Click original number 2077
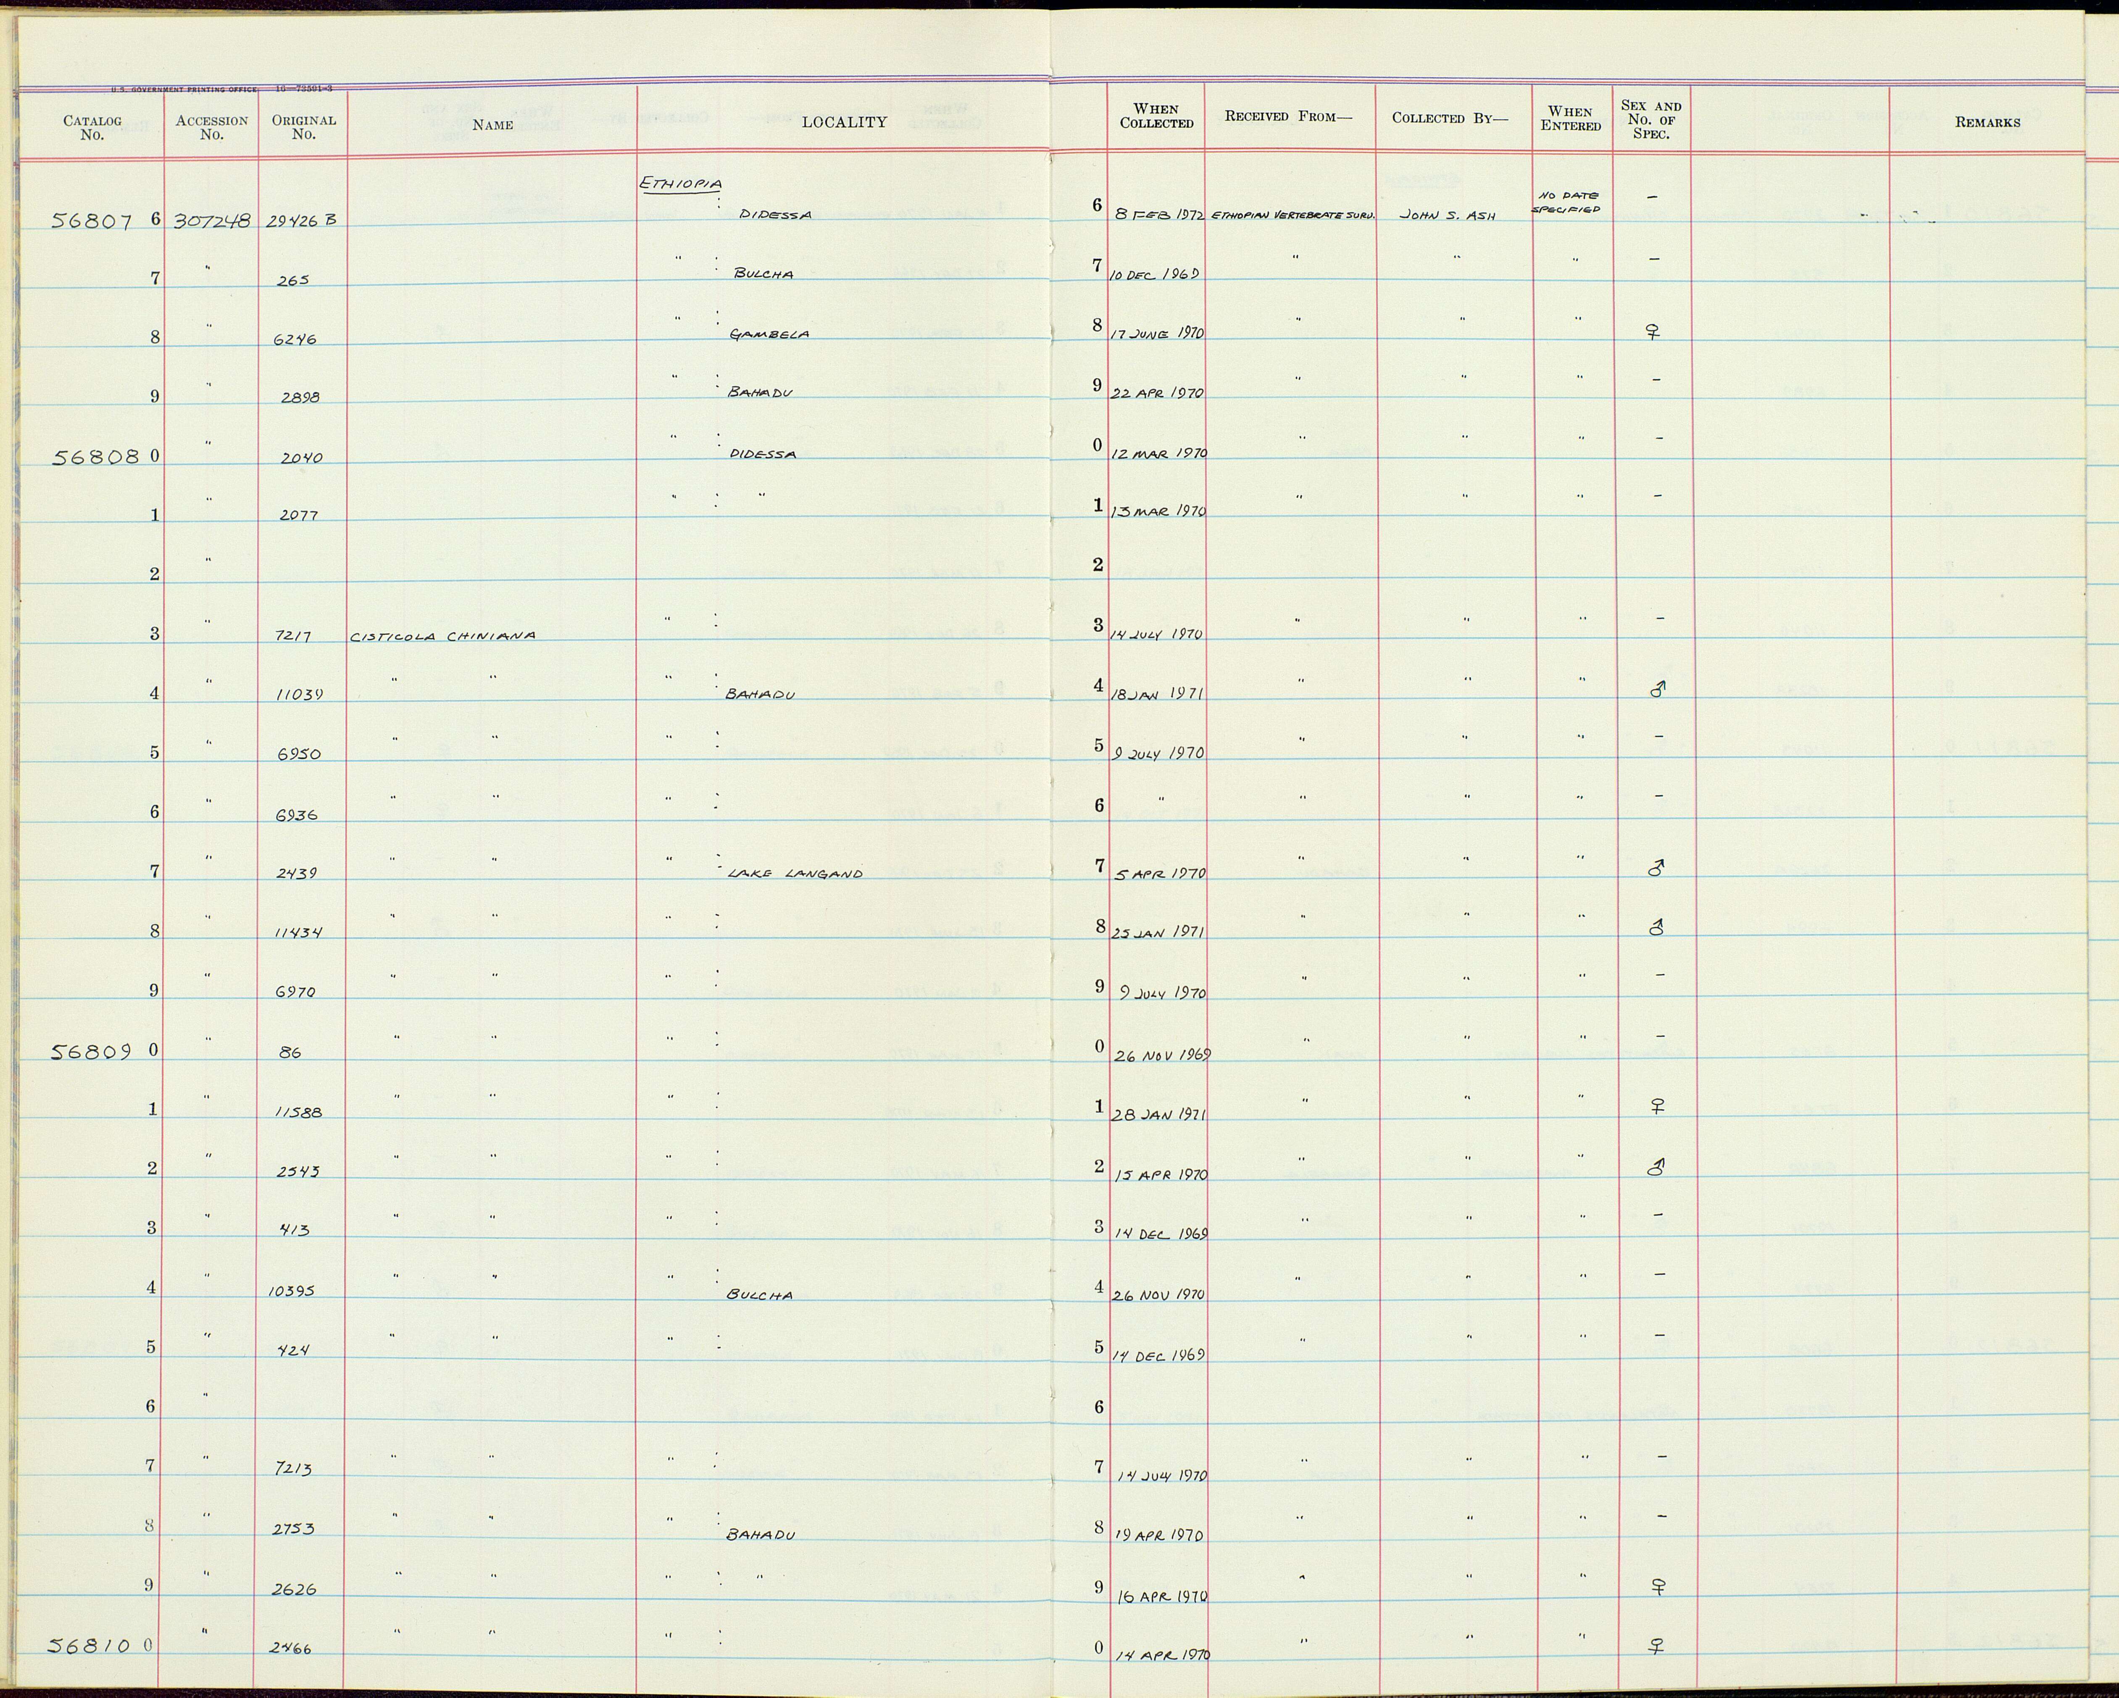 pyautogui.click(x=300, y=515)
